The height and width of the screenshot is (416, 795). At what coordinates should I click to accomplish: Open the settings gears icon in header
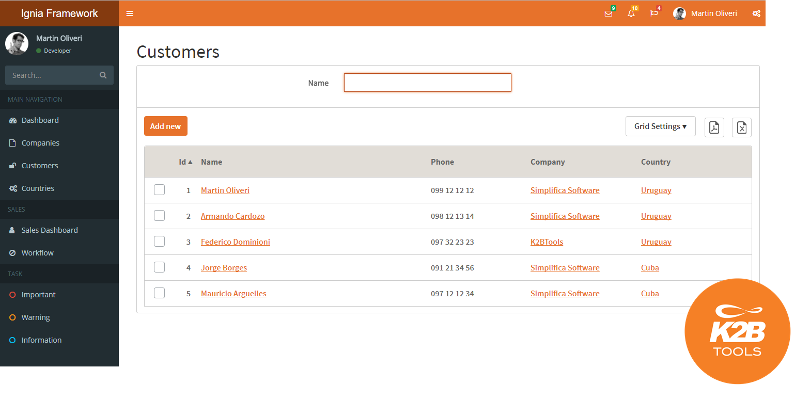[x=756, y=13]
